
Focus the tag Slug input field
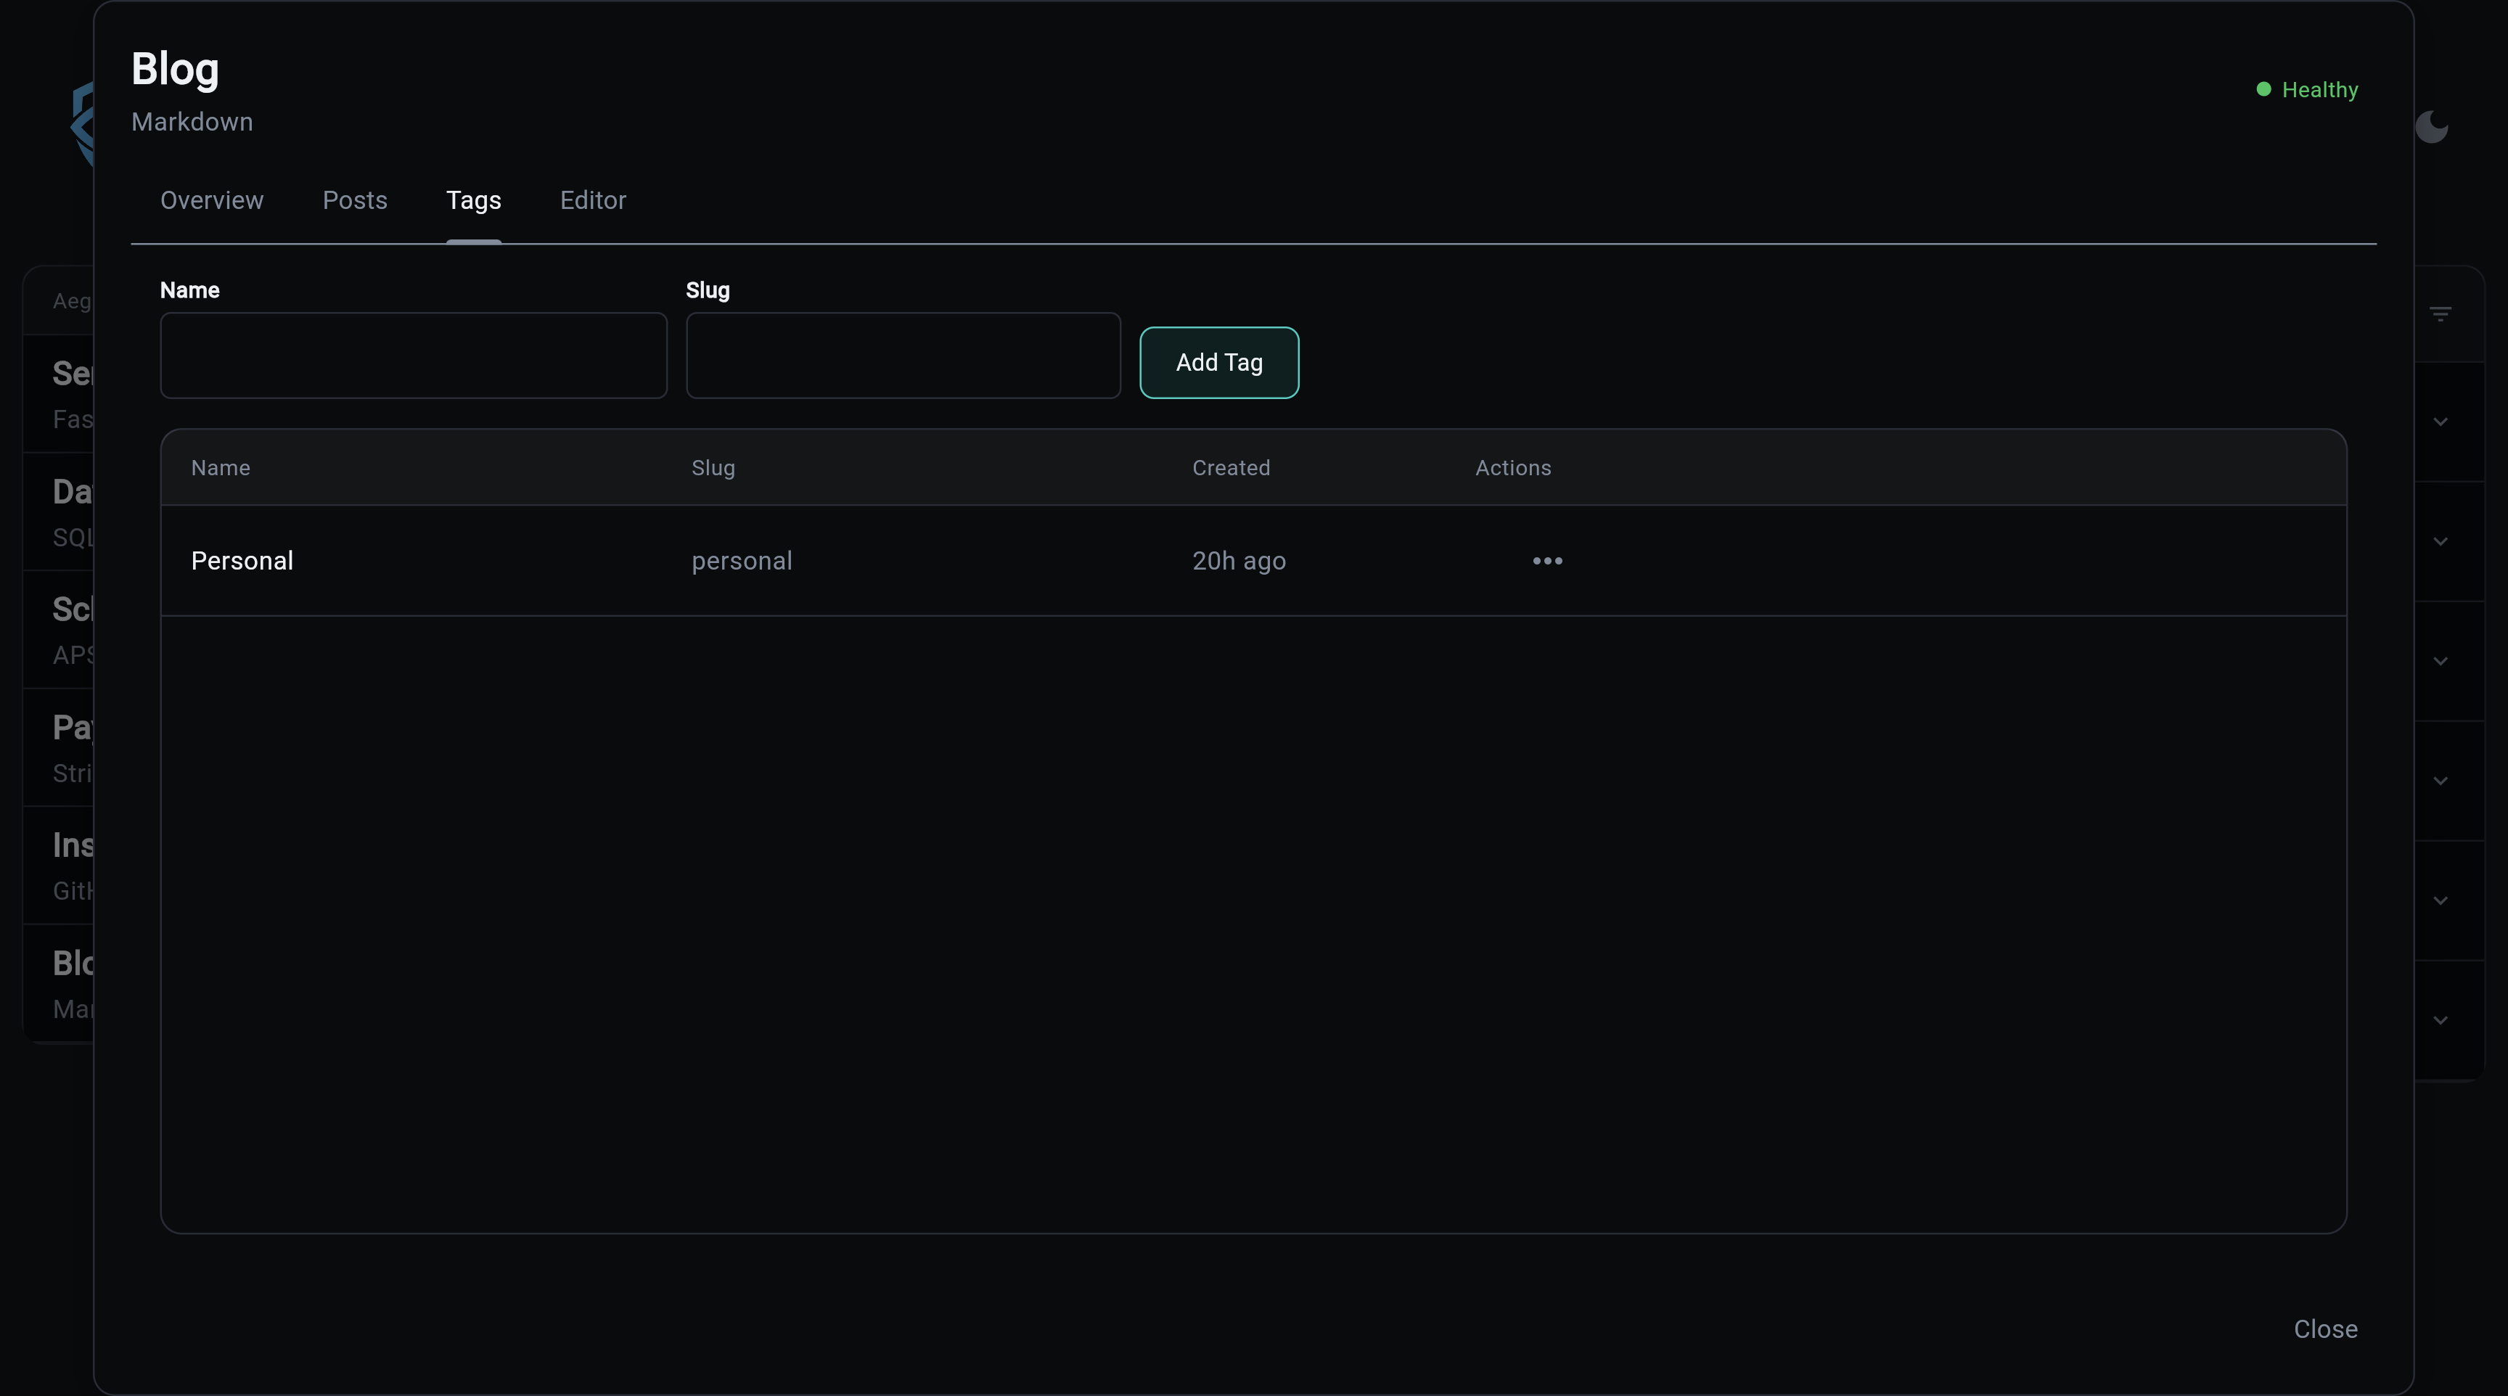903,356
